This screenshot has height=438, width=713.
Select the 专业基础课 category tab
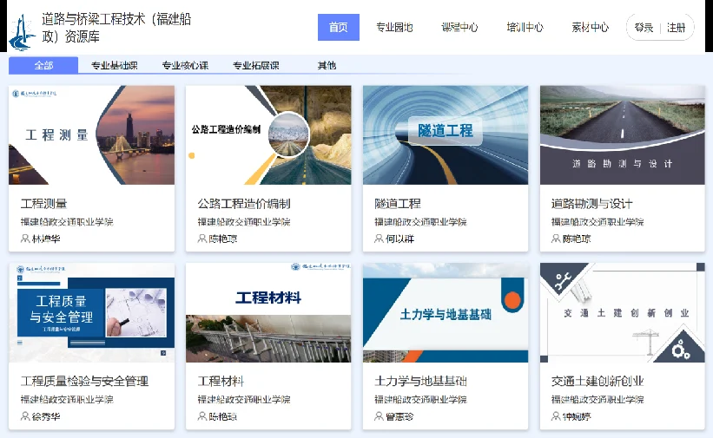click(x=114, y=65)
